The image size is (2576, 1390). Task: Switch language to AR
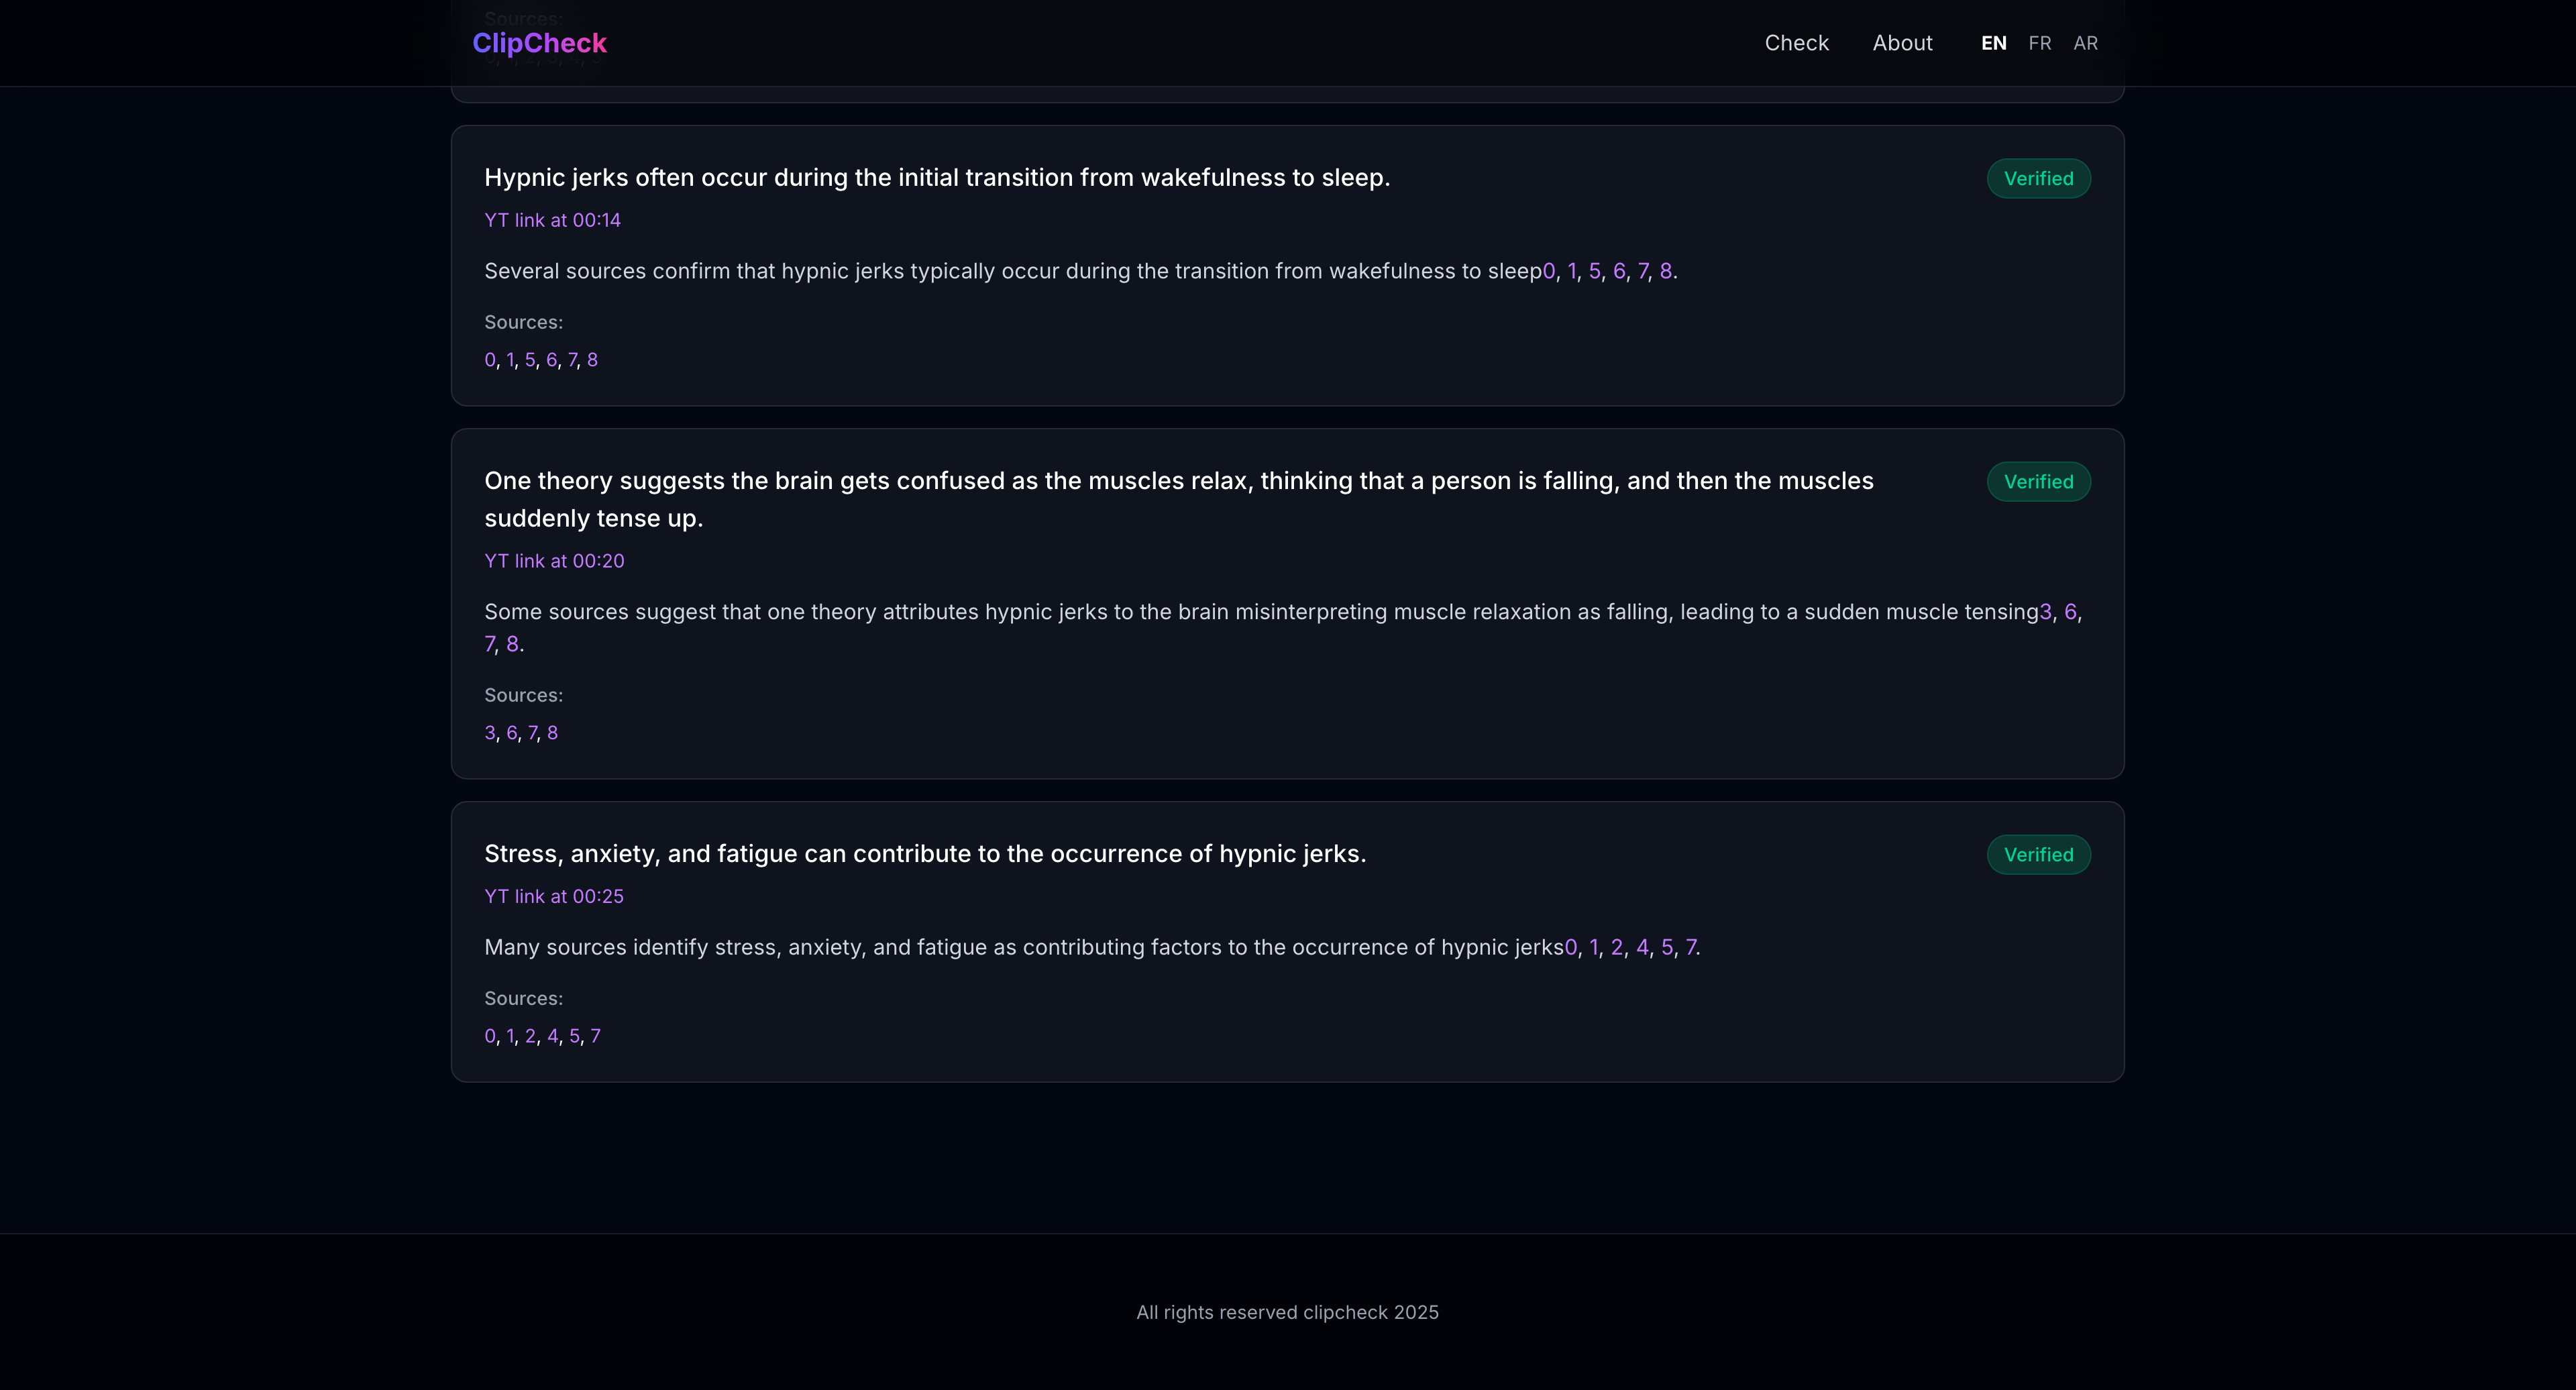click(2085, 43)
